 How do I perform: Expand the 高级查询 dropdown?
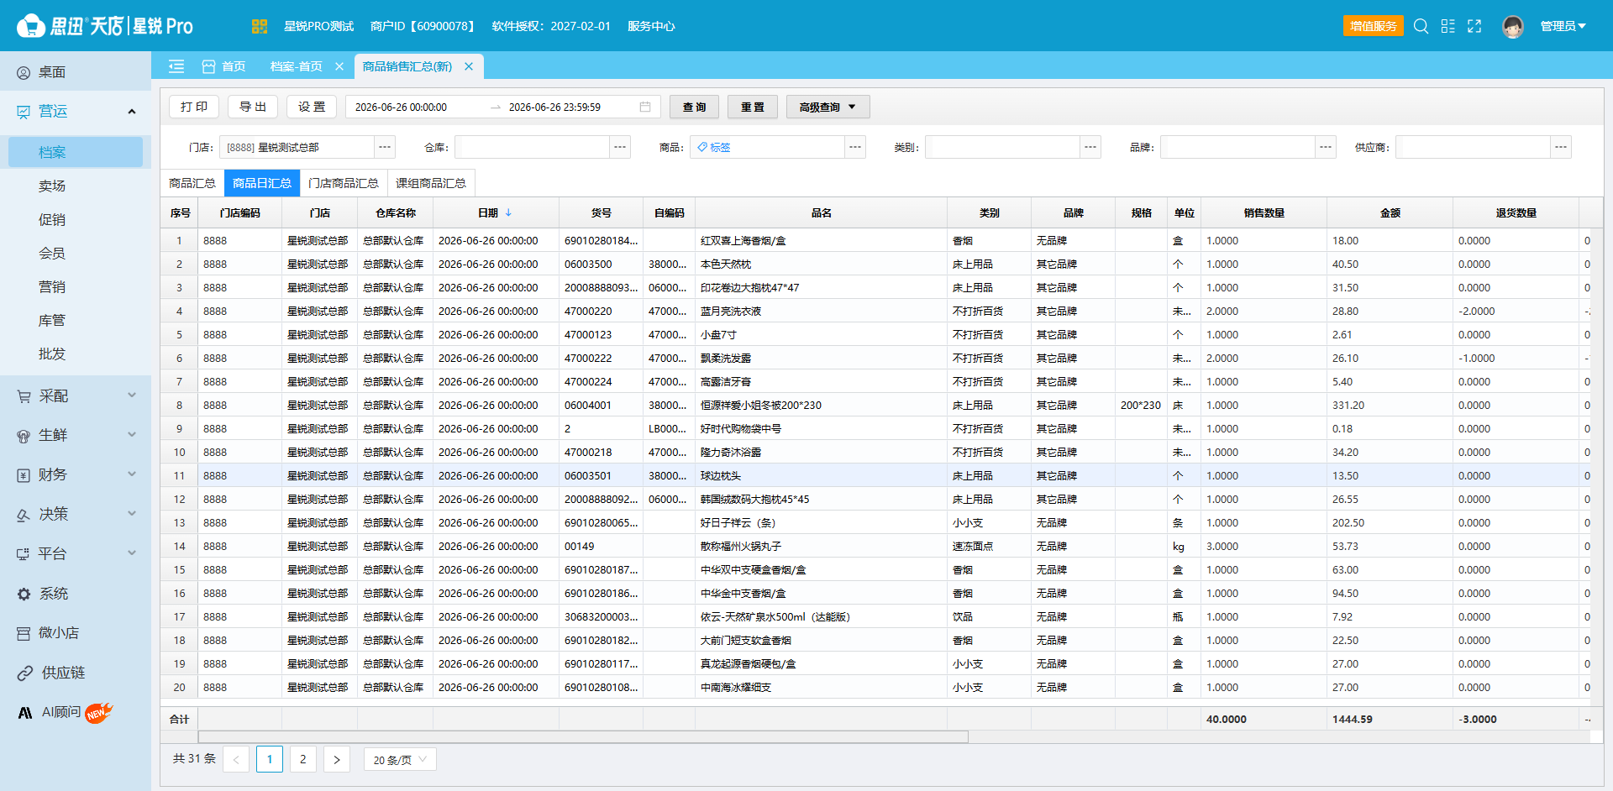click(828, 107)
